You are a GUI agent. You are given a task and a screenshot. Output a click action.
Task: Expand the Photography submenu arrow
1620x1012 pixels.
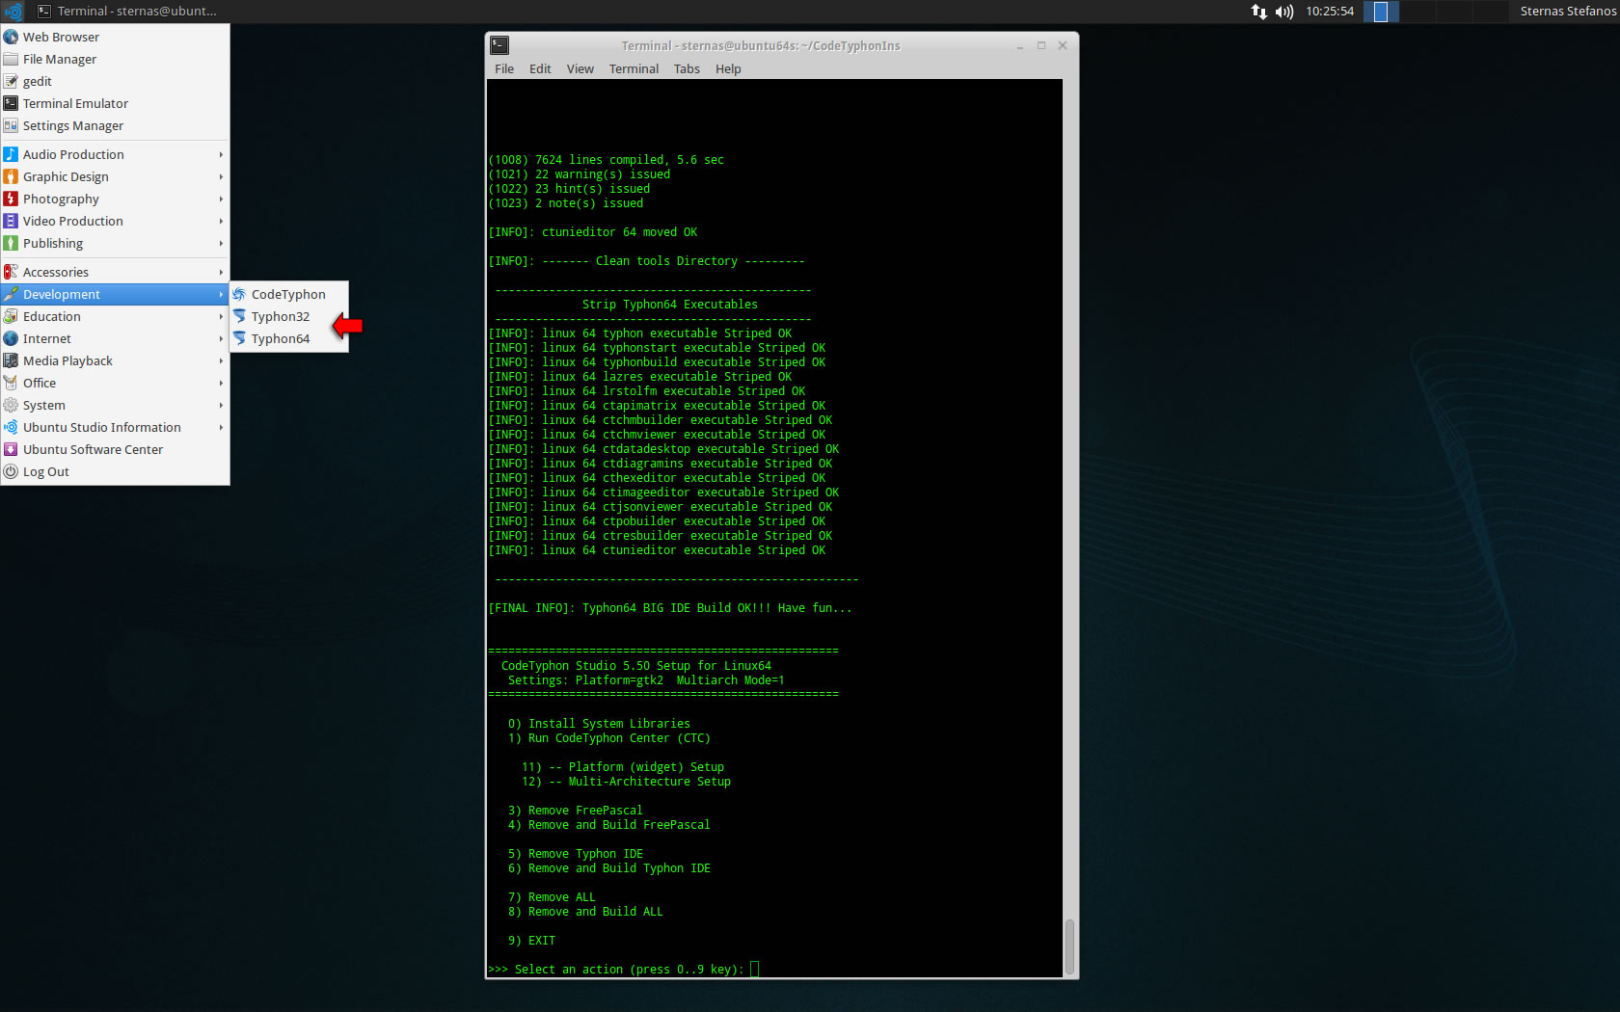point(221,199)
